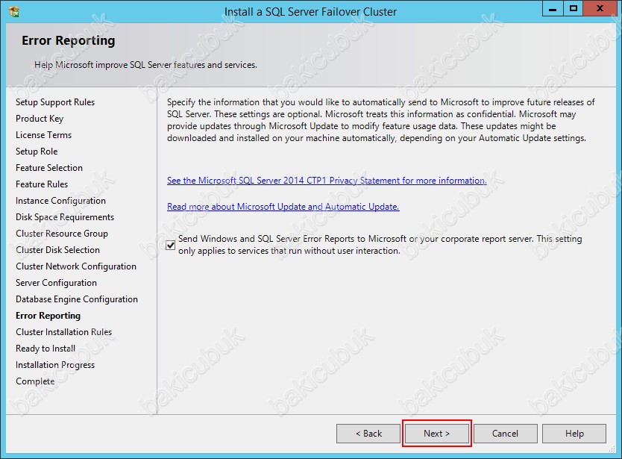Select Ready to Install step
This screenshot has height=459, width=622.
point(45,349)
